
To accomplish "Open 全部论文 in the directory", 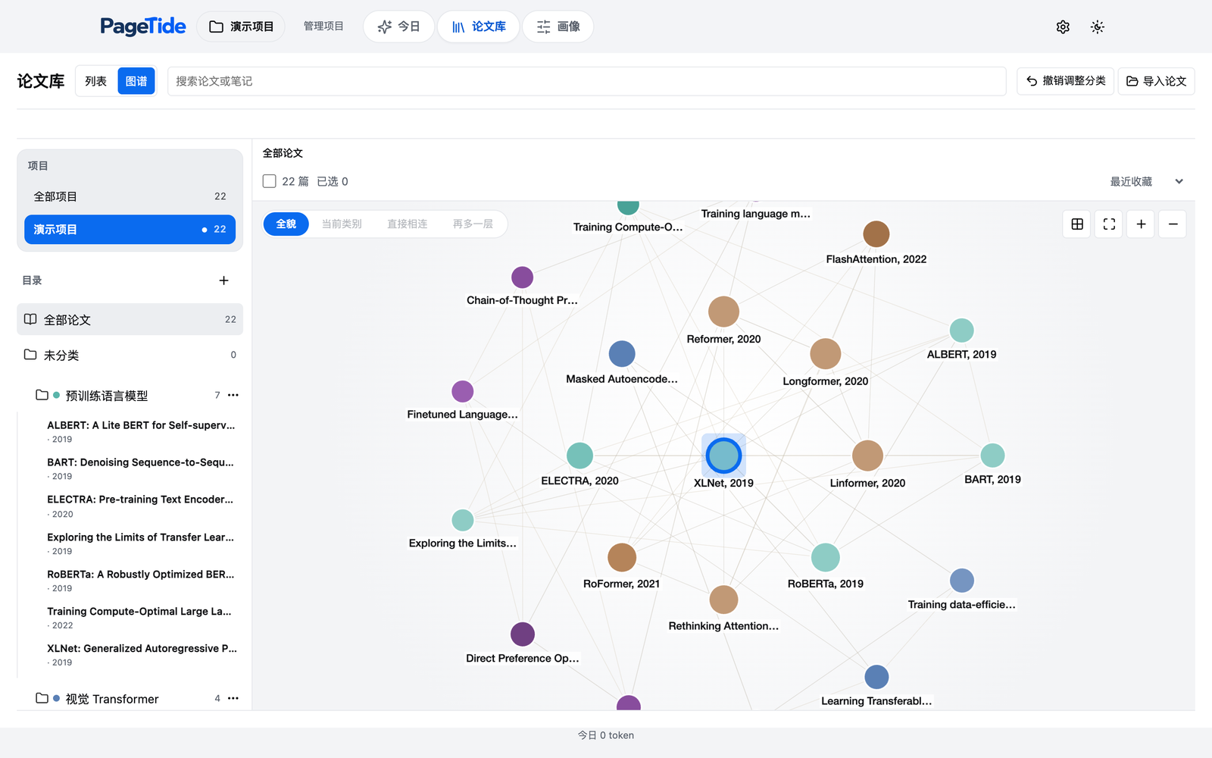I will point(130,319).
